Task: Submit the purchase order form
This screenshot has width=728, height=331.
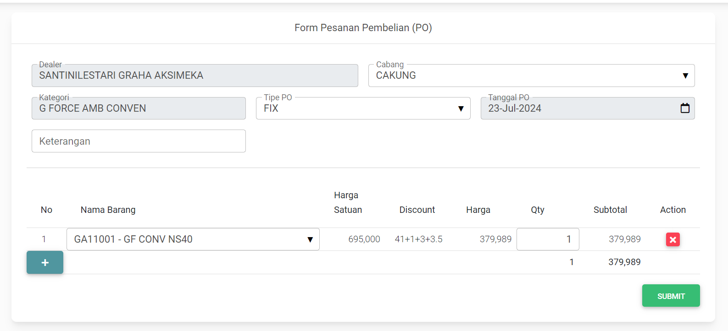Action: click(x=671, y=296)
